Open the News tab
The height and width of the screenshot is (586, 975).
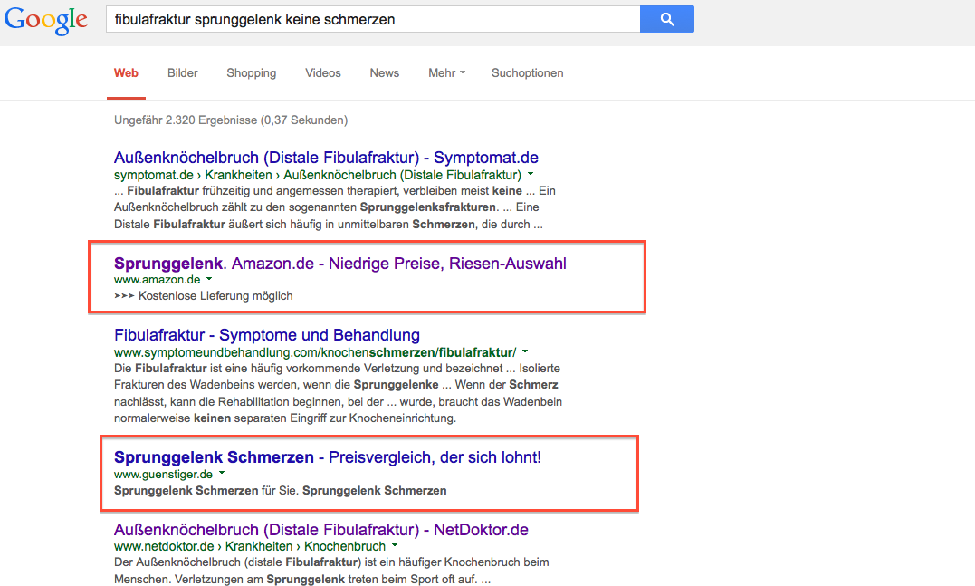point(384,72)
